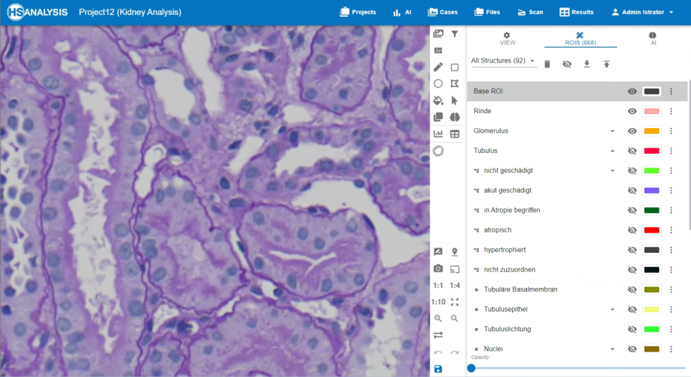Screen dimensions: 691x377
Task: Switch to the VIEW tab
Action: coord(507,38)
